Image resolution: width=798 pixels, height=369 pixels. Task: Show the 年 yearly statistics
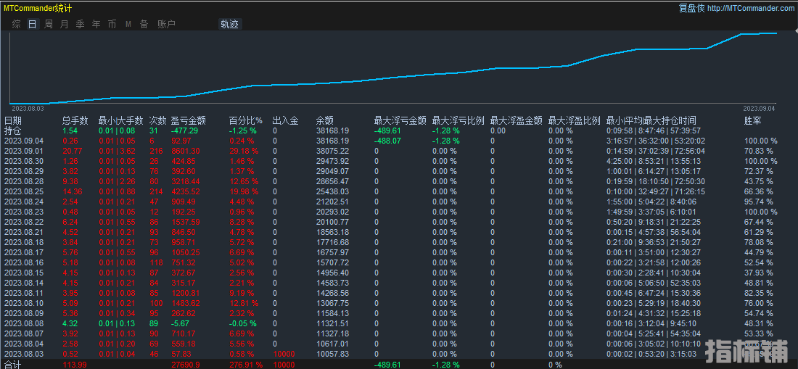(96, 24)
